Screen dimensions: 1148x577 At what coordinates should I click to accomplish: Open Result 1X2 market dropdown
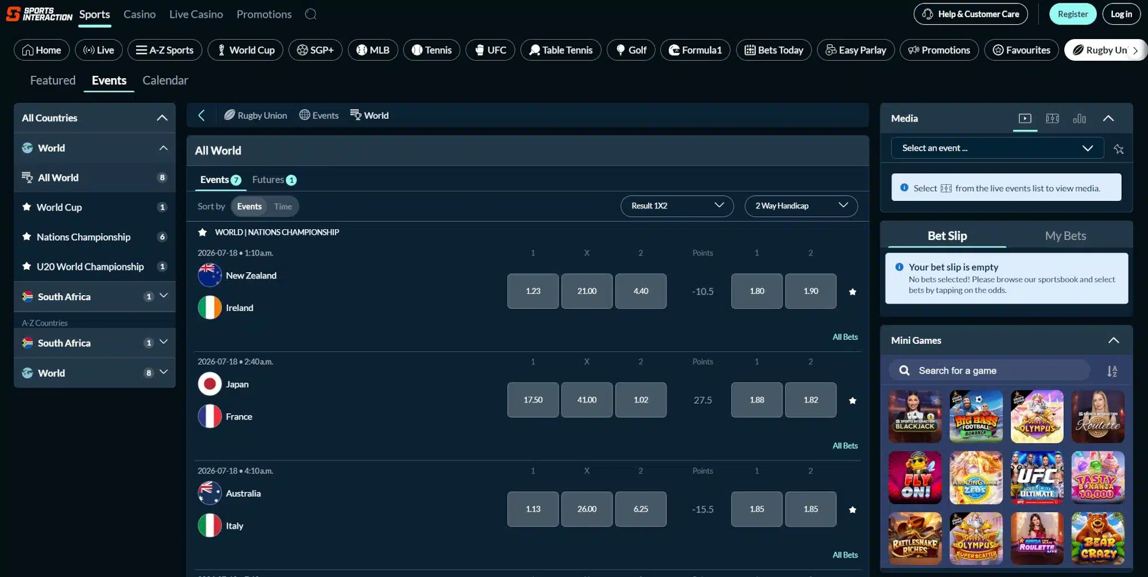click(677, 206)
